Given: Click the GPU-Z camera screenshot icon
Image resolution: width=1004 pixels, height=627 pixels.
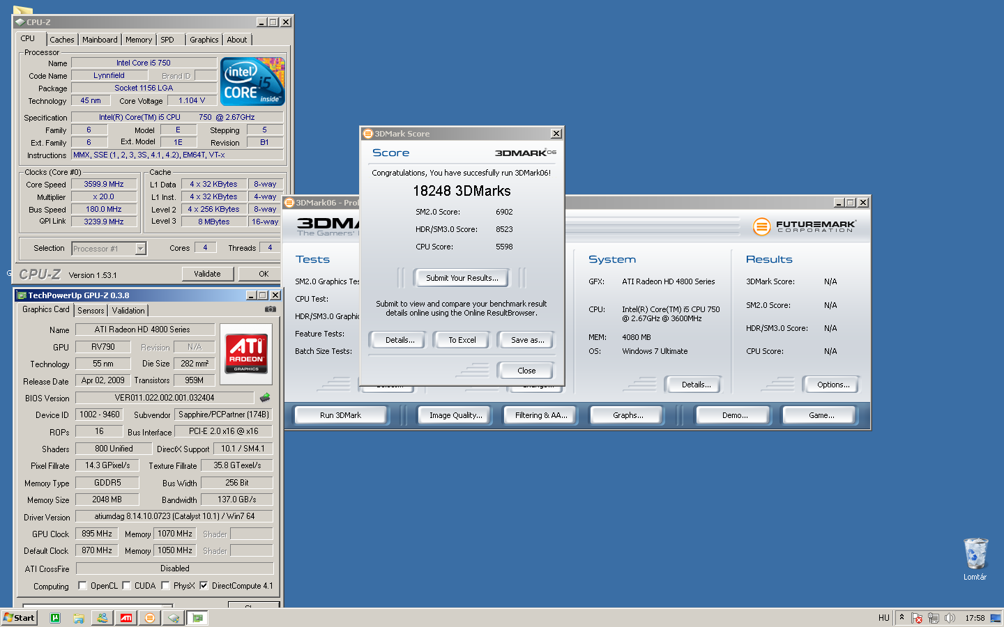Looking at the screenshot, I should [x=271, y=309].
